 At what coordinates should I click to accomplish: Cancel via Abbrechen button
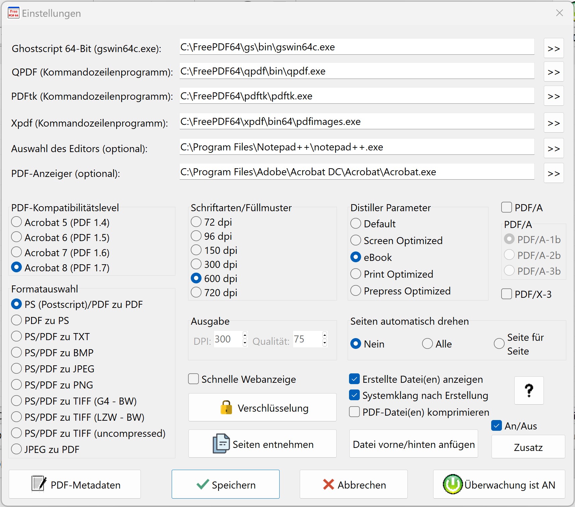coord(354,484)
